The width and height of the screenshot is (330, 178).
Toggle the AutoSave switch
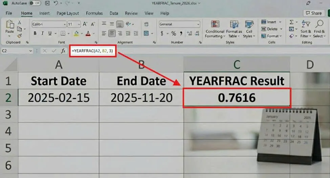35,3
